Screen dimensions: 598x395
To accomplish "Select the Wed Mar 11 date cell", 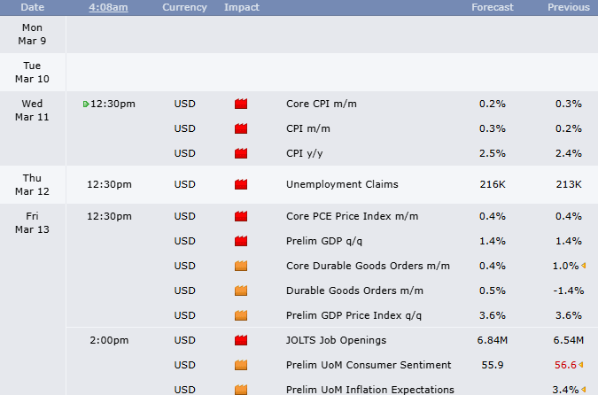I will click(x=33, y=128).
